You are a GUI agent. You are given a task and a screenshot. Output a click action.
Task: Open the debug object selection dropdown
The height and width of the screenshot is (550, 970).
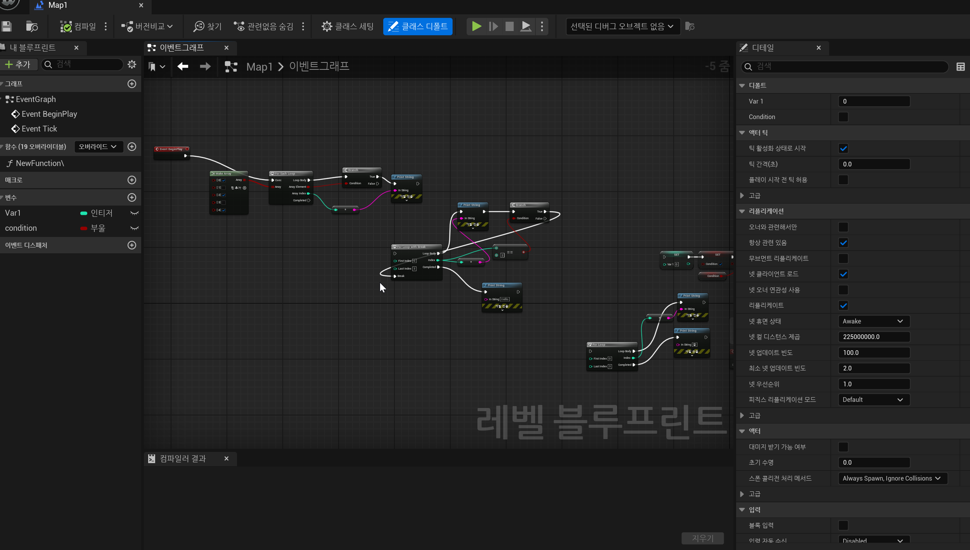point(622,26)
